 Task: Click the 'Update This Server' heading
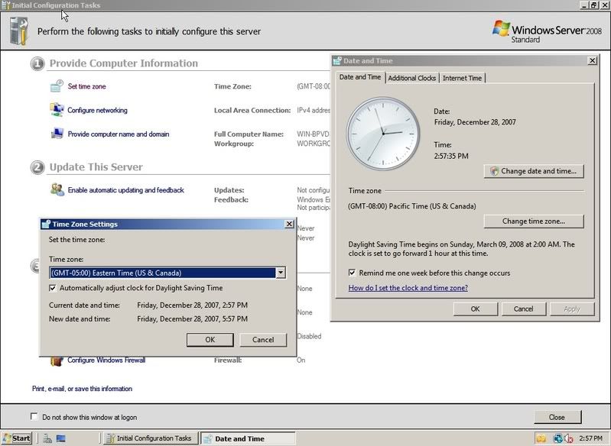(x=96, y=167)
